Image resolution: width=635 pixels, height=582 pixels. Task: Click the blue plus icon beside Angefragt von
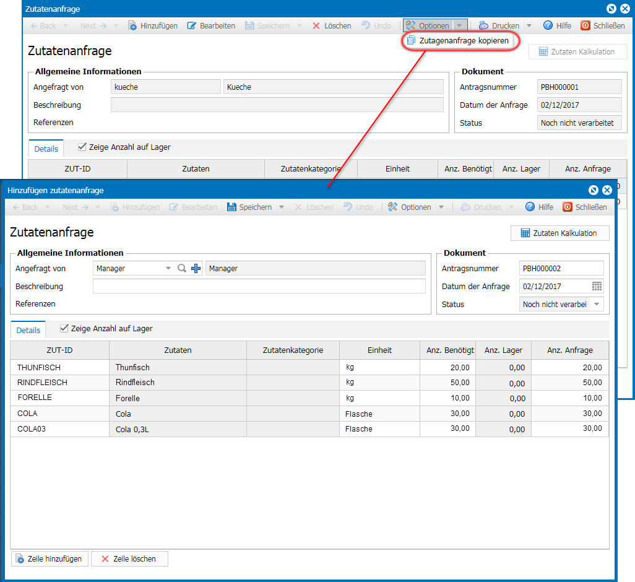(x=196, y=268)
